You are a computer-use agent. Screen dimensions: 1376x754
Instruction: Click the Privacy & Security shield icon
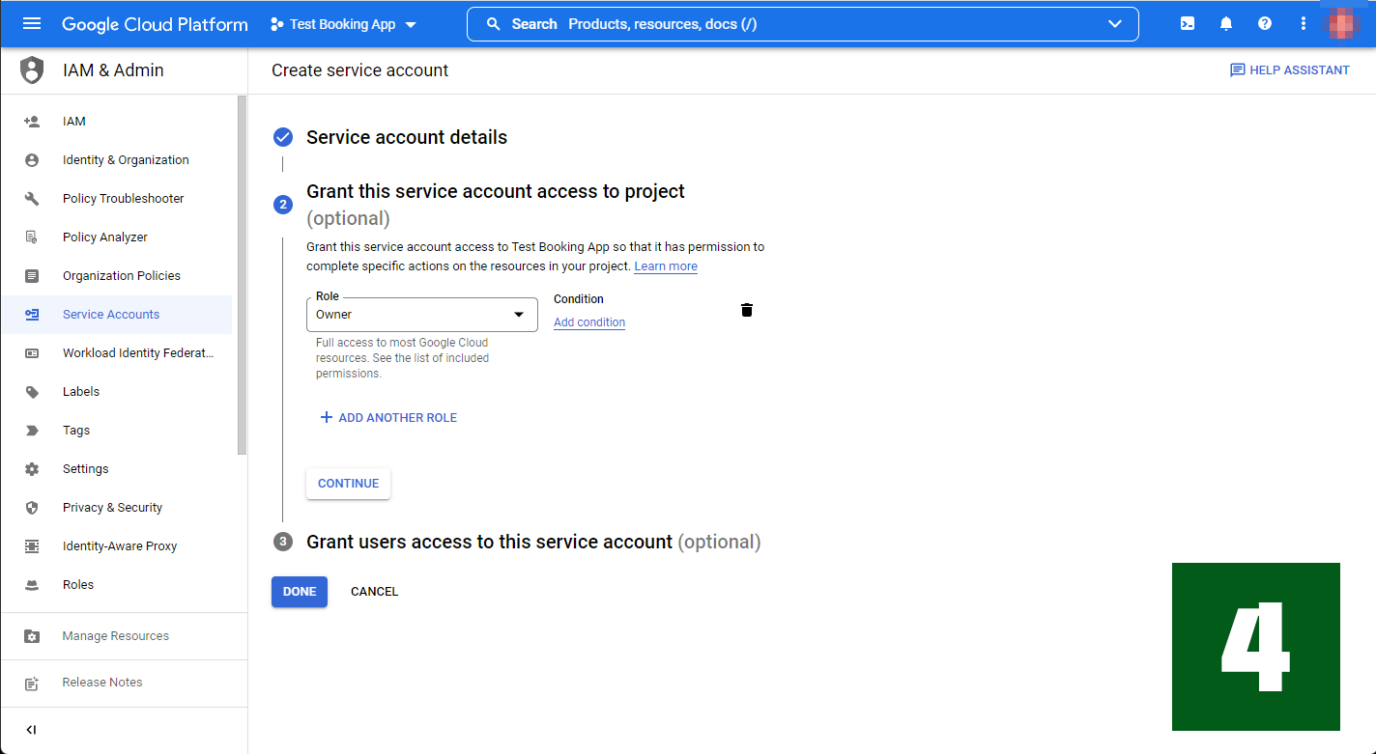(32, 508)
